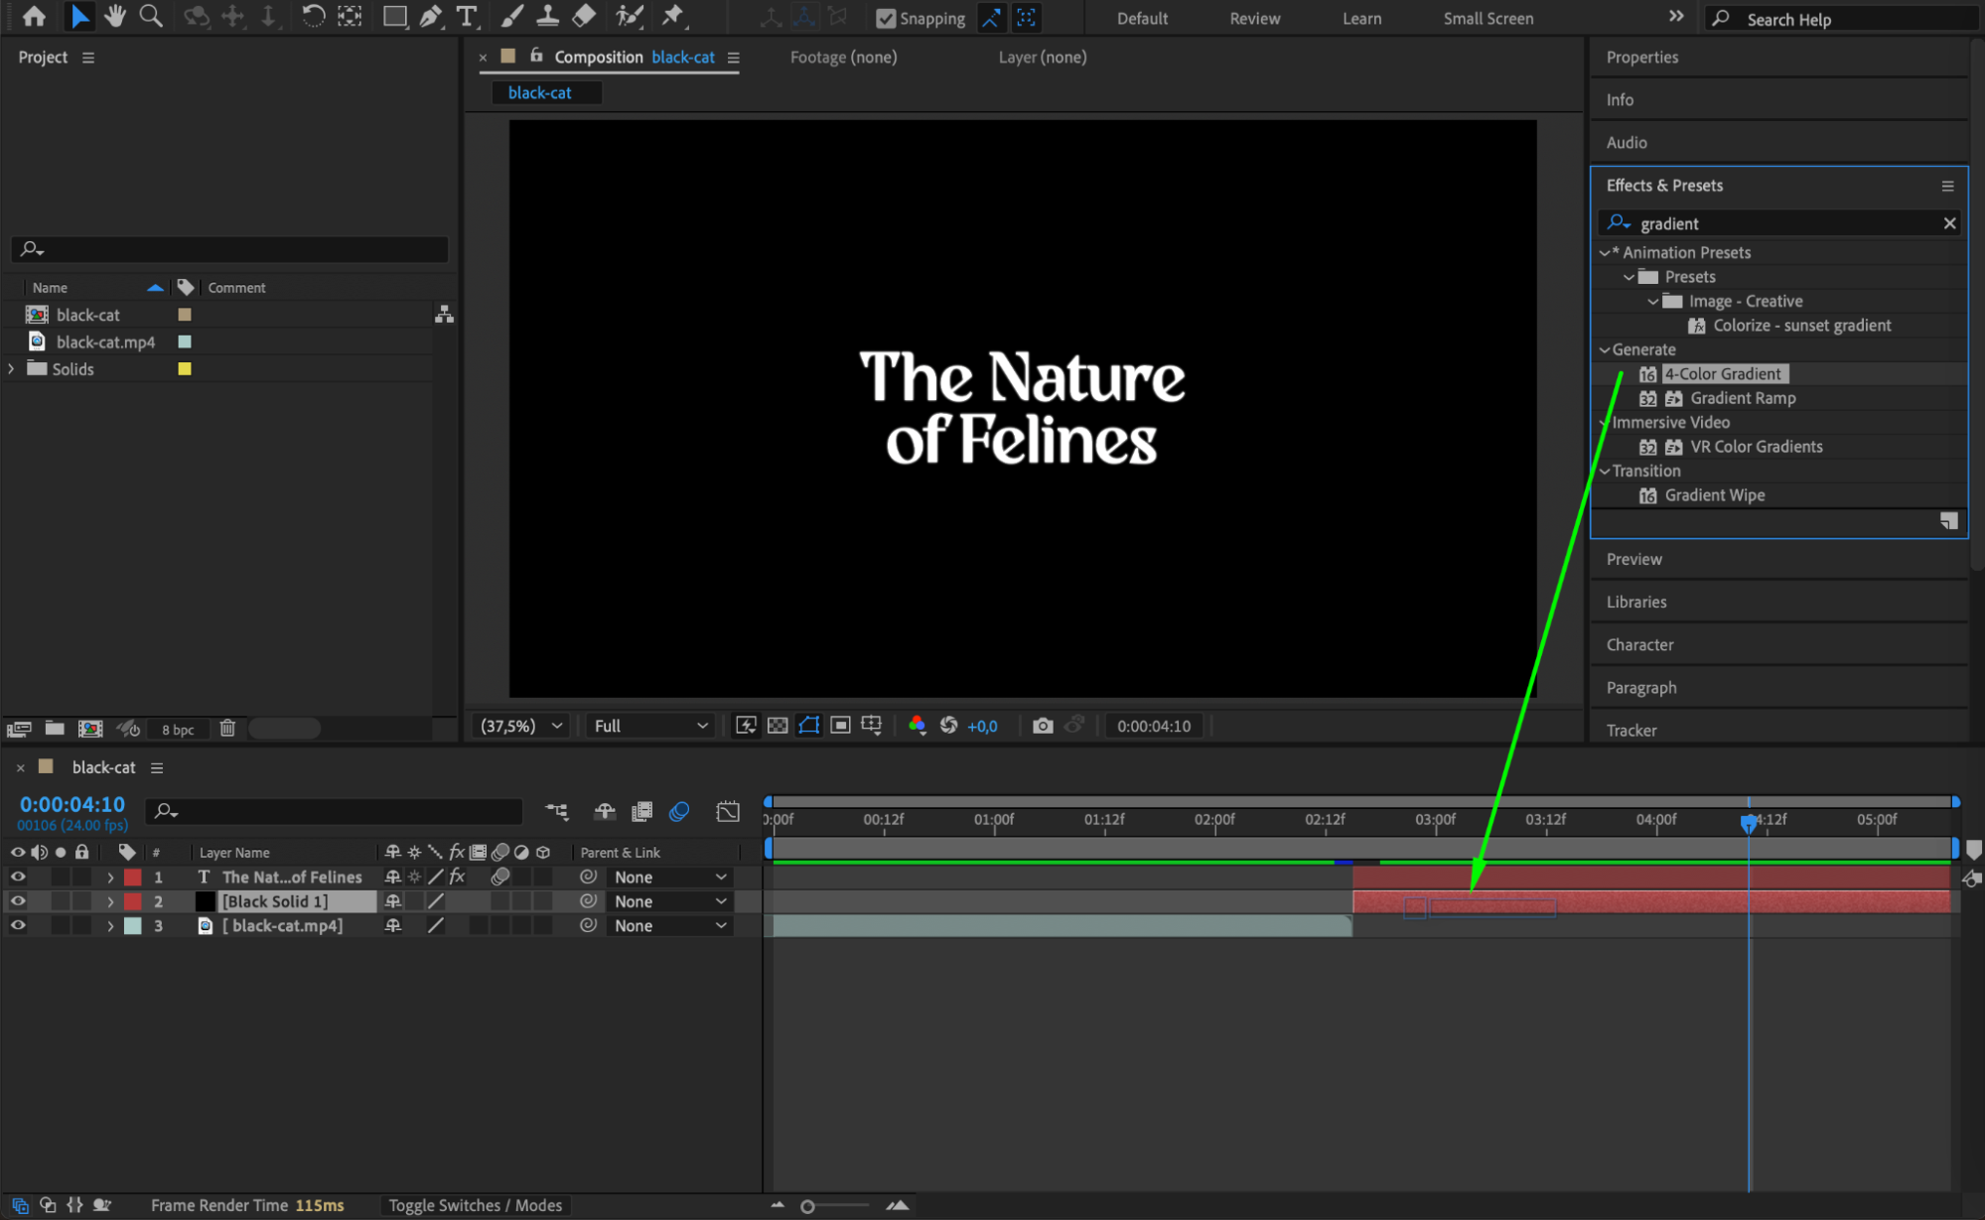Switch to Default workspace
Screen dimensions: 1985x1220
click(x=1142, y=18)
